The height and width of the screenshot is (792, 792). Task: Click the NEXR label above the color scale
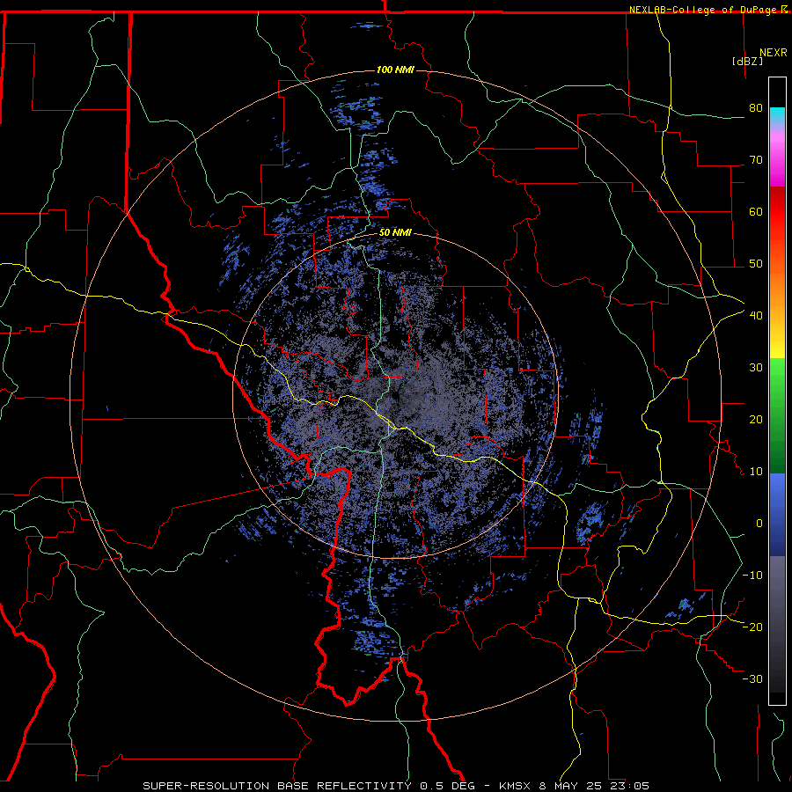click(x=774, y=53)
